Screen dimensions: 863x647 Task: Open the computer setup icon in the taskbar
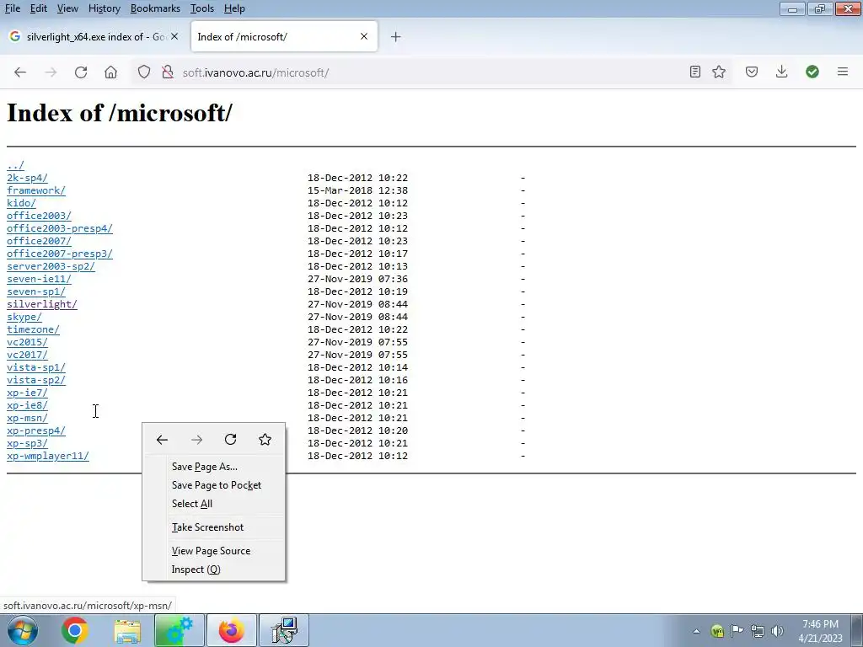point(284,630)
